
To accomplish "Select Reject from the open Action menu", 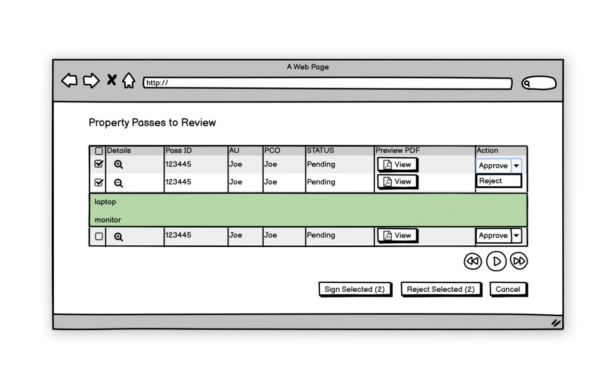I will tap(498, 181).
